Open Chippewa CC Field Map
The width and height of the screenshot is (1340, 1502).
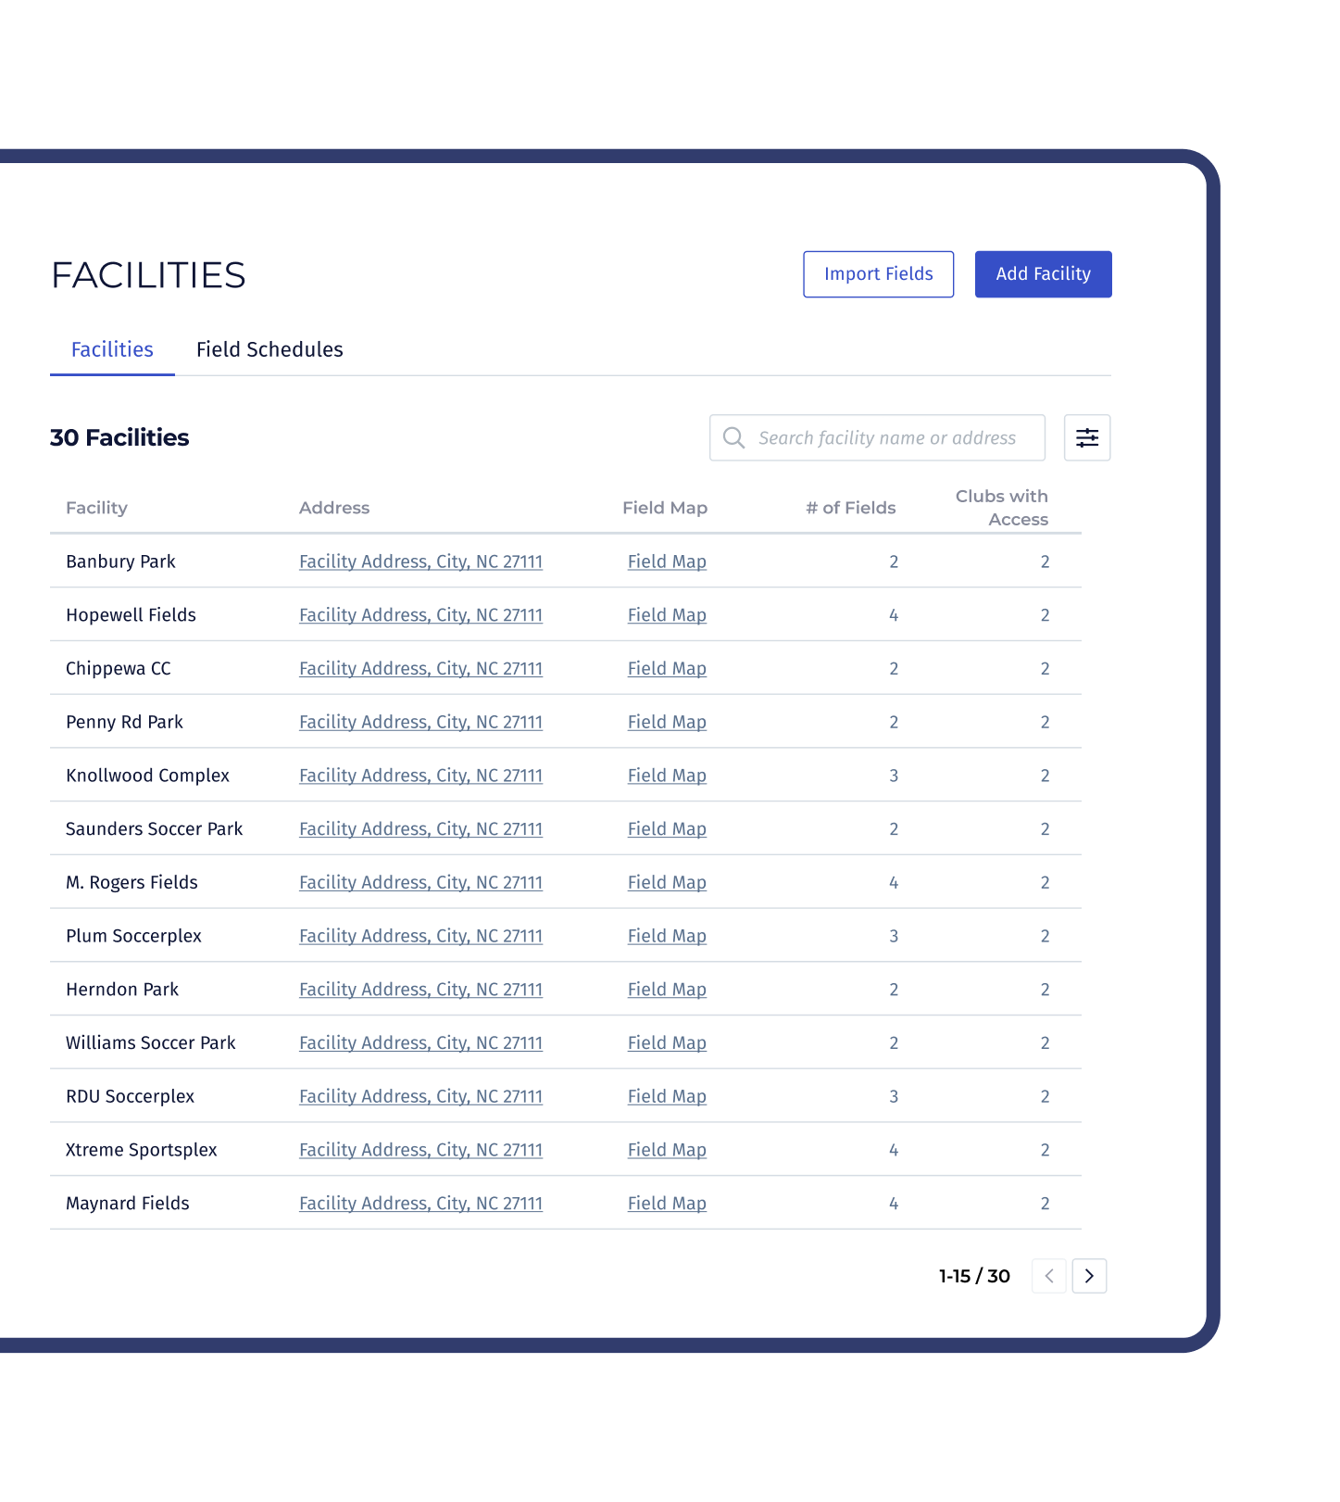click(x=667, y=668)
